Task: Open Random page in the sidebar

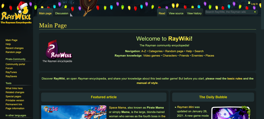Action: pyautogui.click(x=13, y=52)
